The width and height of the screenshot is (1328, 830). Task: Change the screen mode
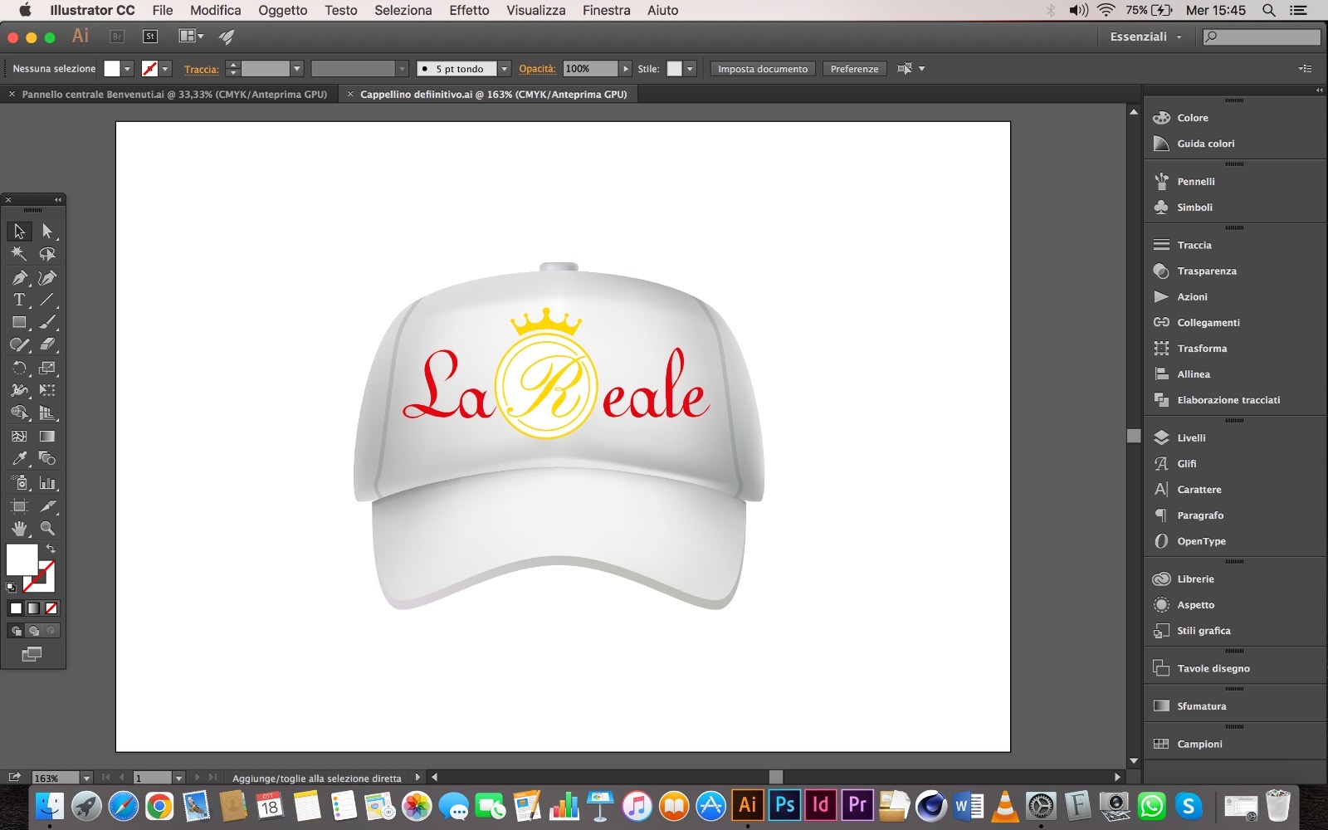[32, 654]
